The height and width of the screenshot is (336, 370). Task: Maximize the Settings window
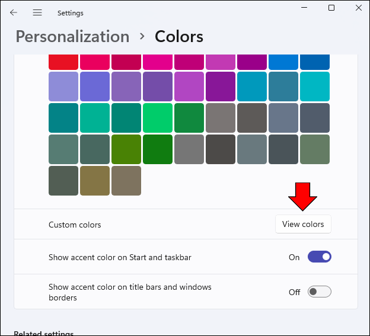(331, 8)
